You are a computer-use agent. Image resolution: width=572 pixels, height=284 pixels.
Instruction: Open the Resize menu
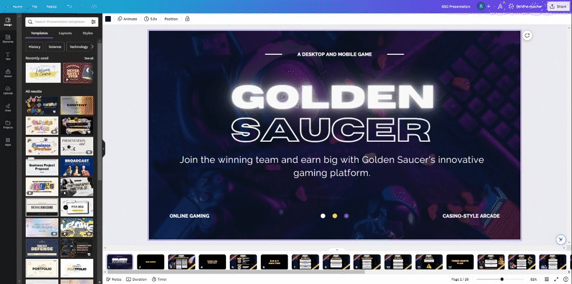[51, 6]
